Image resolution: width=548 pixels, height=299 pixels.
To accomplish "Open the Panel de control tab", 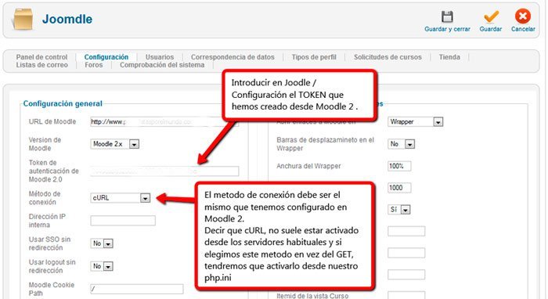I will pos(41,57).
